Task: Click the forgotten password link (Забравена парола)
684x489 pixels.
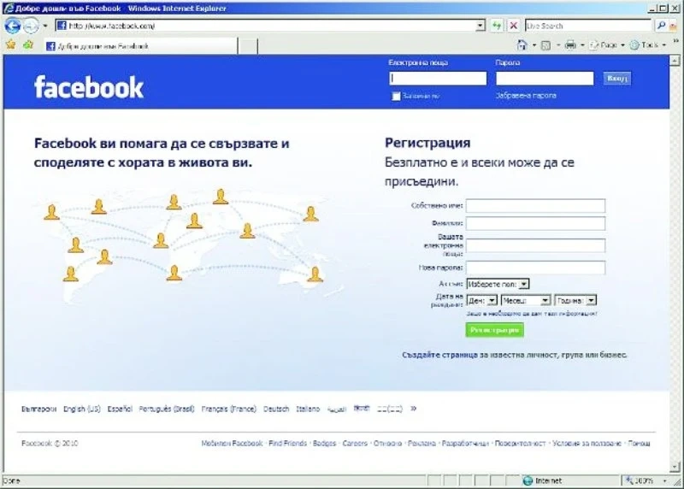Action: (x=526, y=95)
